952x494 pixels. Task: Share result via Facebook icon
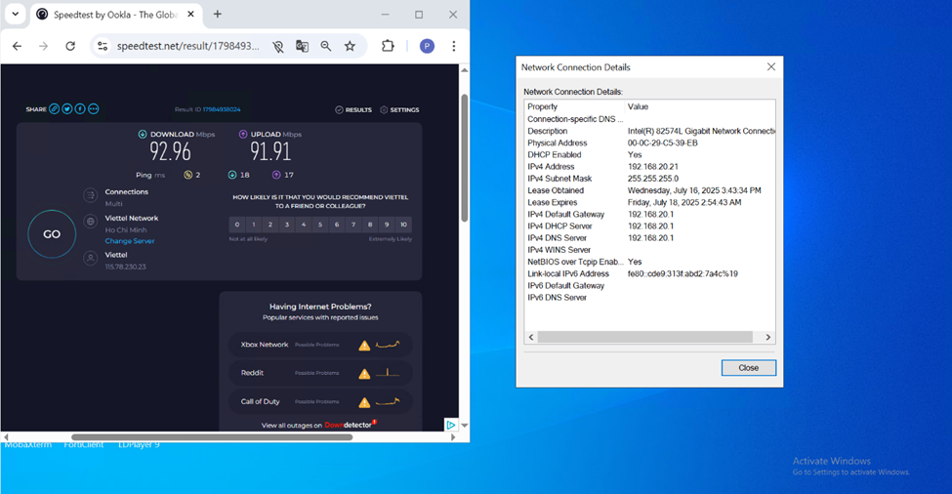click(80, 109)
